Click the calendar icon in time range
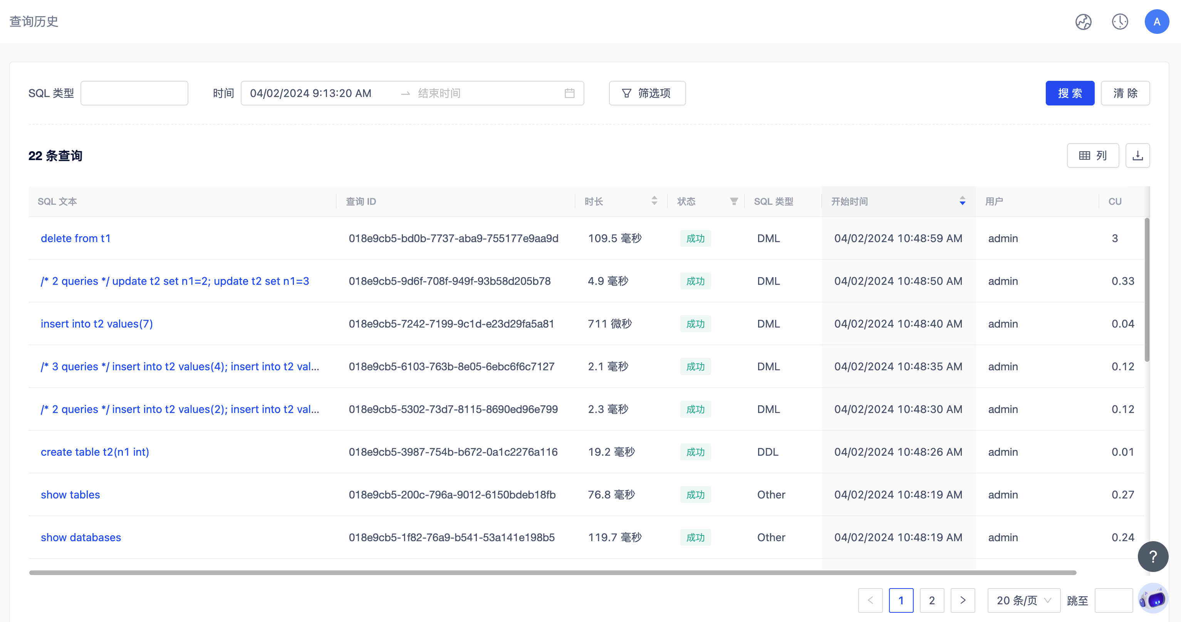Image resolution: width=1181 pixels, height=622 pixels. [x=569, y=94]
